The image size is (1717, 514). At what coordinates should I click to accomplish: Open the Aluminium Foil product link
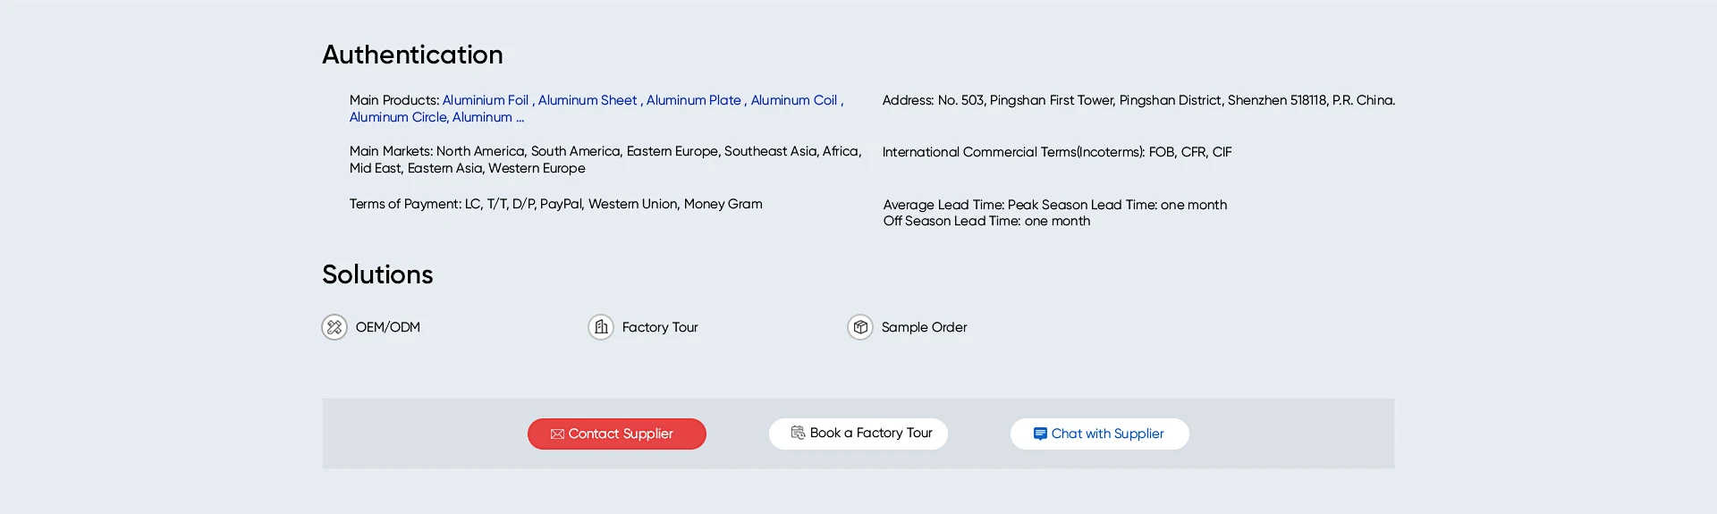pyautogui.click(x=486, y=100)
